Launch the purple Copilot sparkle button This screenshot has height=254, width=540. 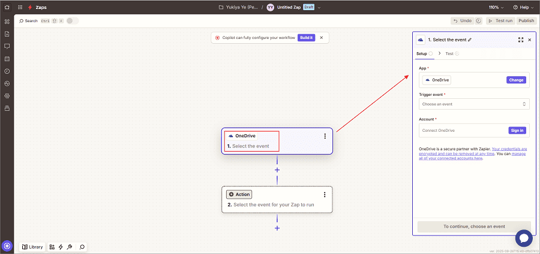(x=7, y=246)
